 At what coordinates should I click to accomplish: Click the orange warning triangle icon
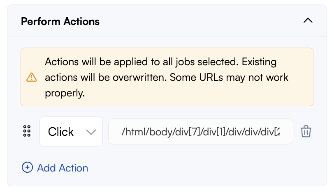(x=32, y=77)
